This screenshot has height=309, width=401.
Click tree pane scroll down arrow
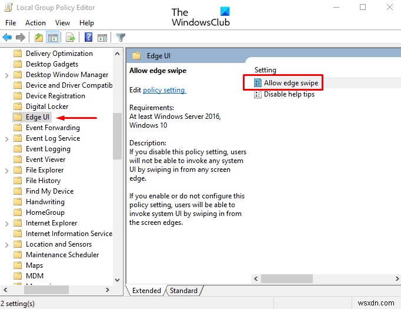(x=117, y=280)
